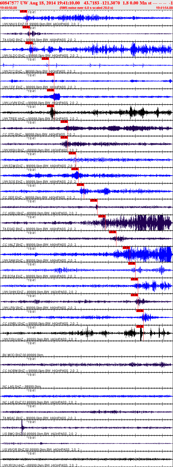The width and height of the screenshot is (173, 467).
Task: Click the pick flag above the UW.DY2 waveform
Action: point(45,59)
